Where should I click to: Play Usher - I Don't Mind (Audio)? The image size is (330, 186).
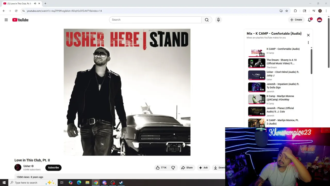point(279,75)
